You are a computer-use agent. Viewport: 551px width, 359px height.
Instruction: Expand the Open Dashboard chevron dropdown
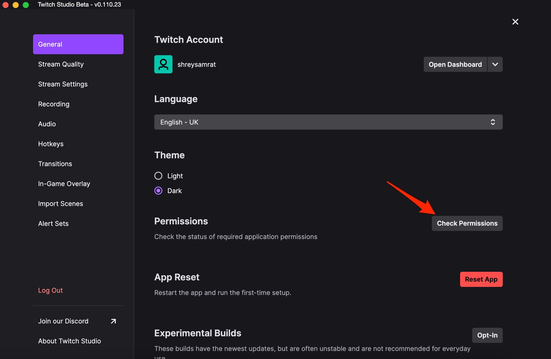tap(495, 64)
